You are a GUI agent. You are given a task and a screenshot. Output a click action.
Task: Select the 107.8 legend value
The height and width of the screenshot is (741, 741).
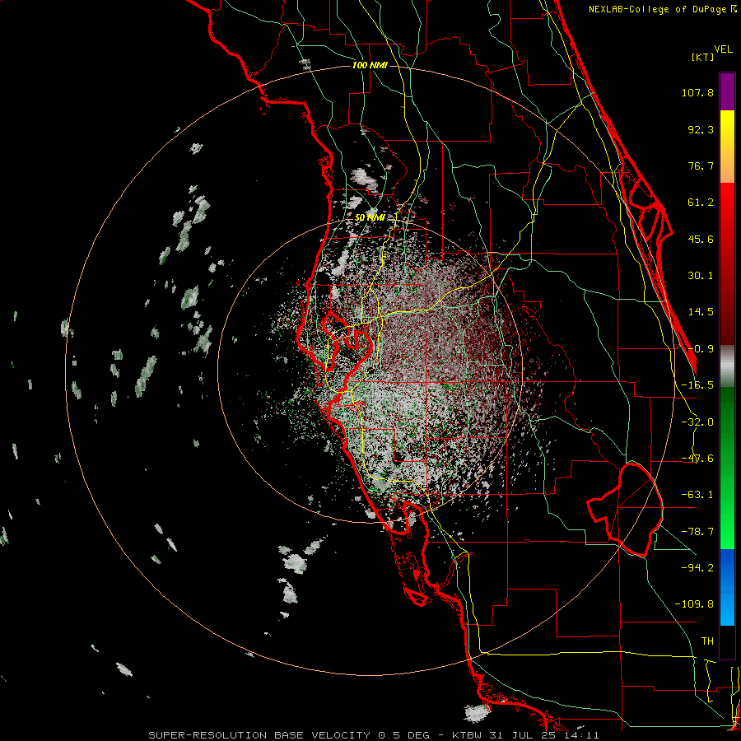point(697,92)
